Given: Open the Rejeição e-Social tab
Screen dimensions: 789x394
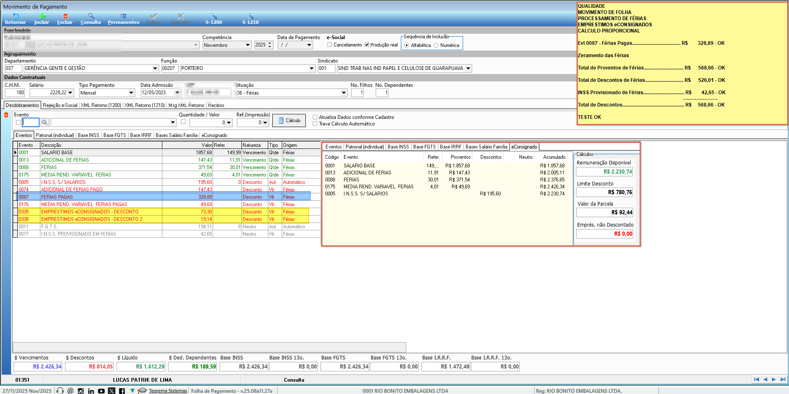Looking at the screenshot, I should (60, 105).
